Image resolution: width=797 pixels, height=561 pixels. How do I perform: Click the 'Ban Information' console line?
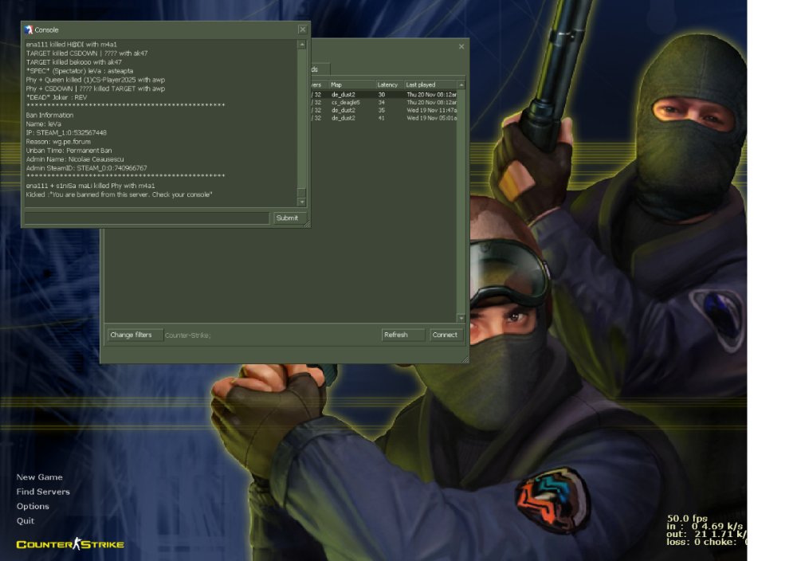[49, 116]
